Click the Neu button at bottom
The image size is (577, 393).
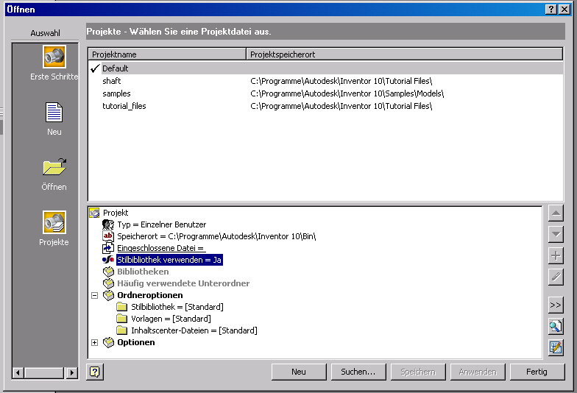299,372
